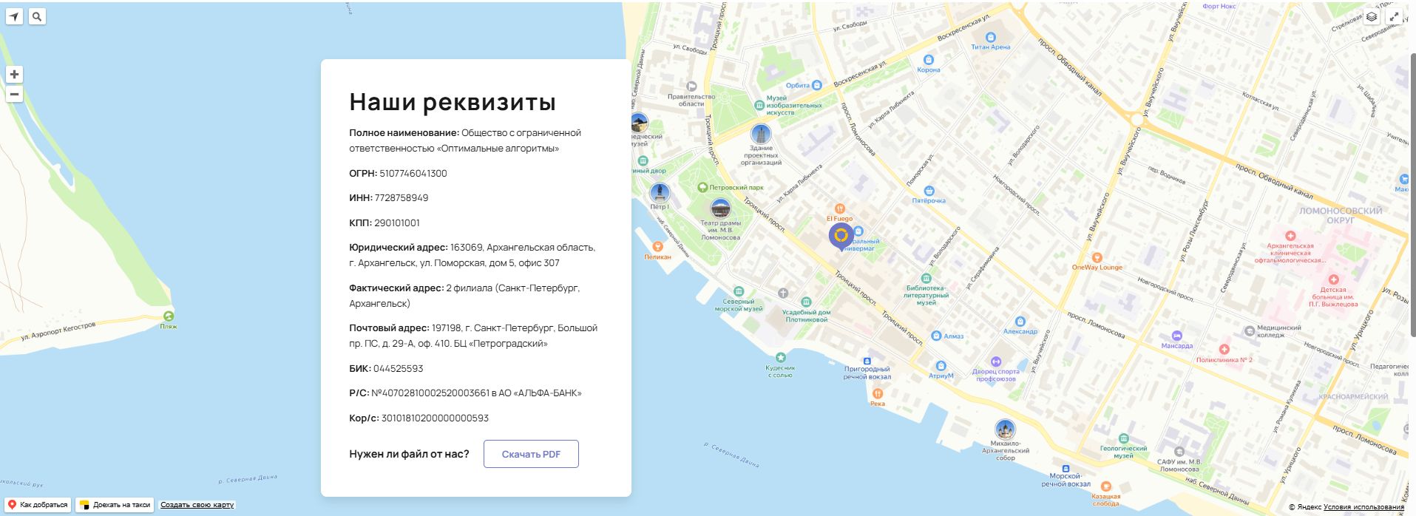Click the Наши реквизиты heading
This screenshot has height=516, width=1416.
(453, 102)
